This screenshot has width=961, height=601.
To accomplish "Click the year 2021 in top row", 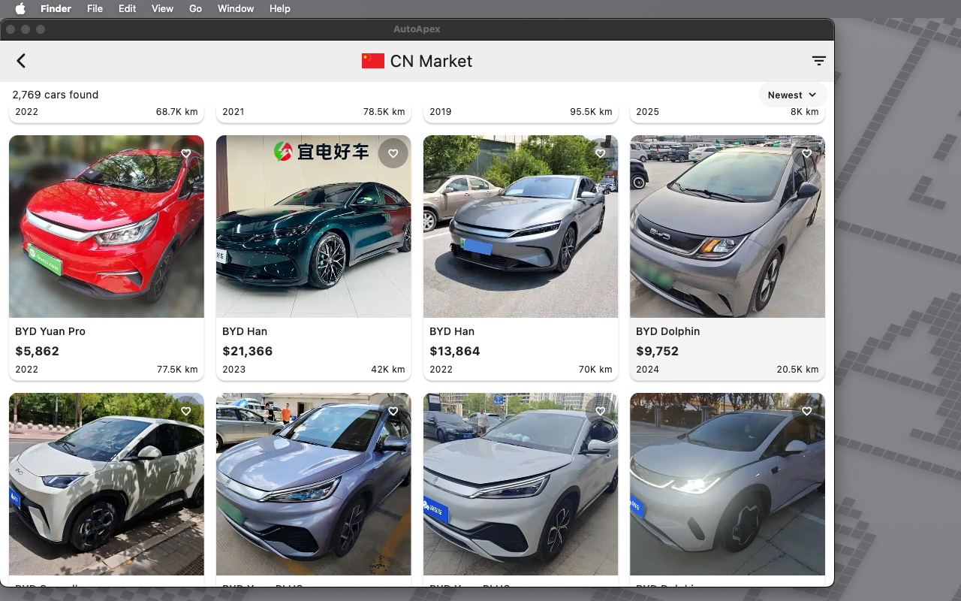I will [233, 112].
